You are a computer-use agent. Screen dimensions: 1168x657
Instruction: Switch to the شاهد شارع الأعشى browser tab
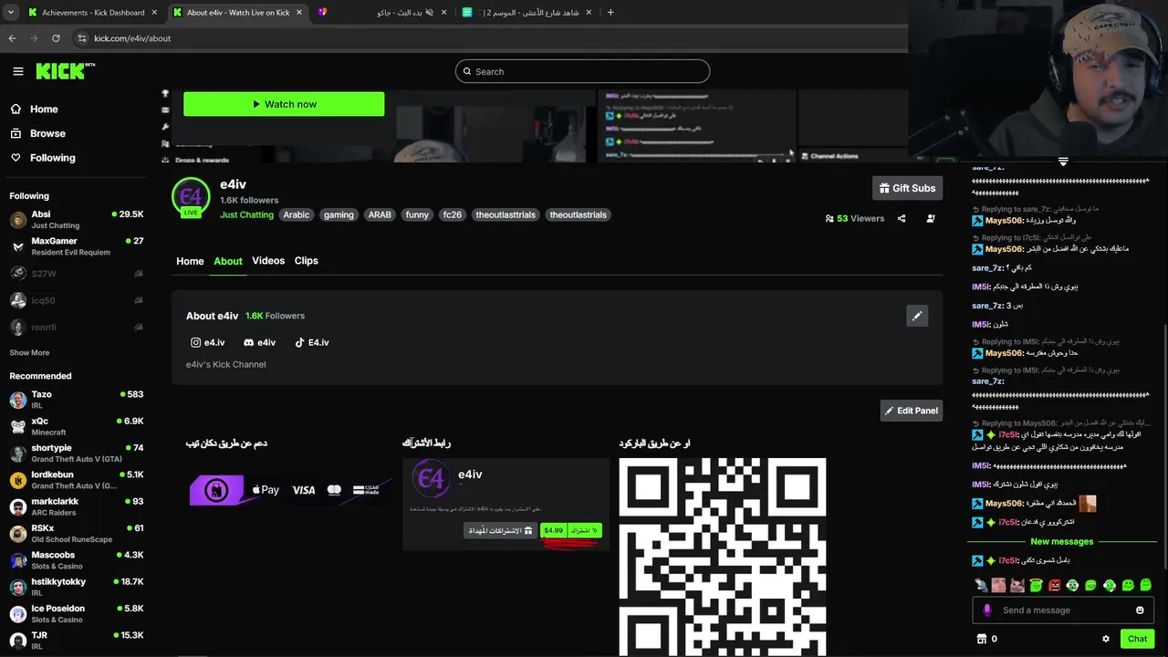tap(529, 13)
